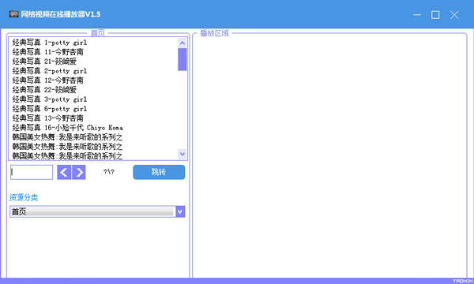Close the 网络视频在线播放器 window

point(454,14)
